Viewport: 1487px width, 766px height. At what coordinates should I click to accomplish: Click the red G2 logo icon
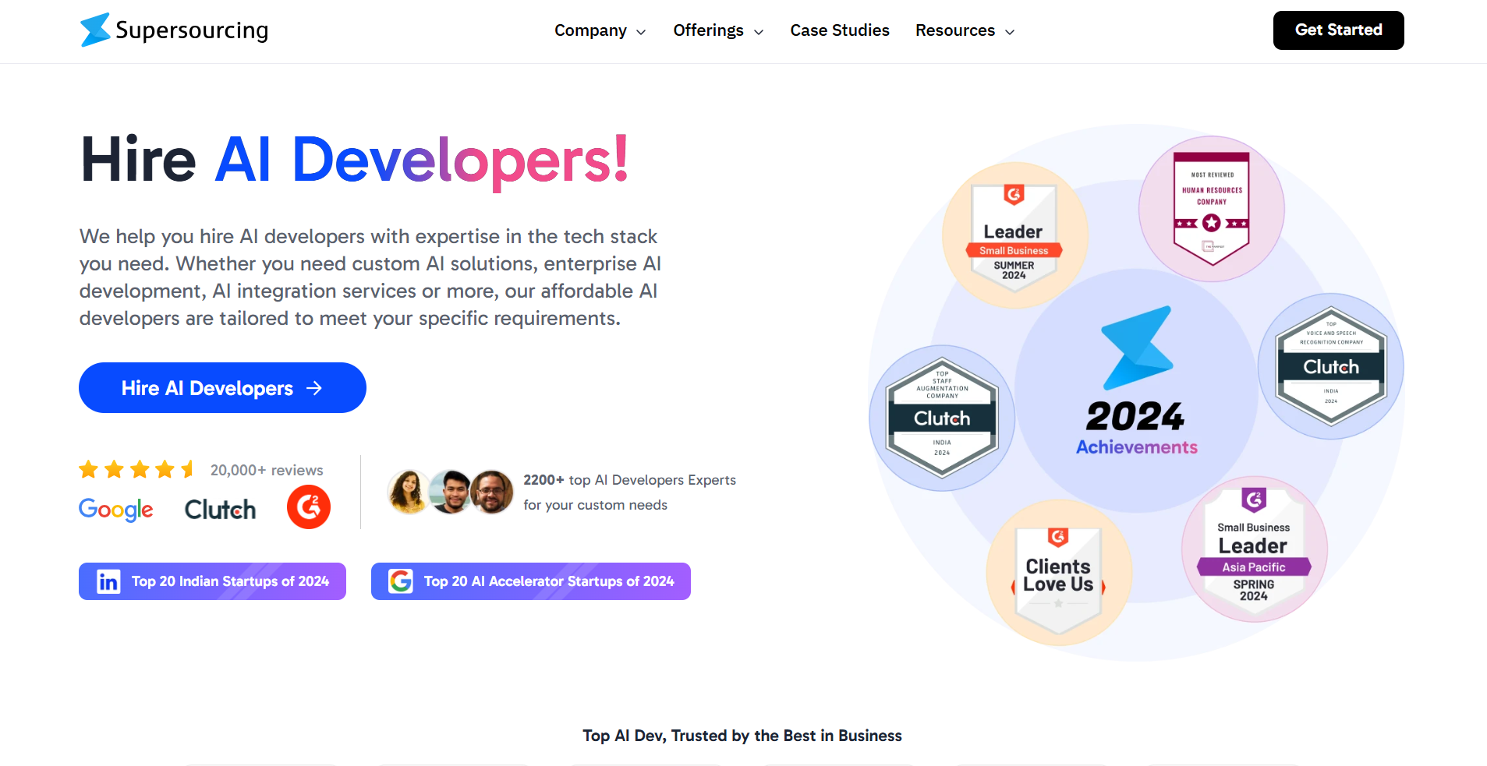309,507
